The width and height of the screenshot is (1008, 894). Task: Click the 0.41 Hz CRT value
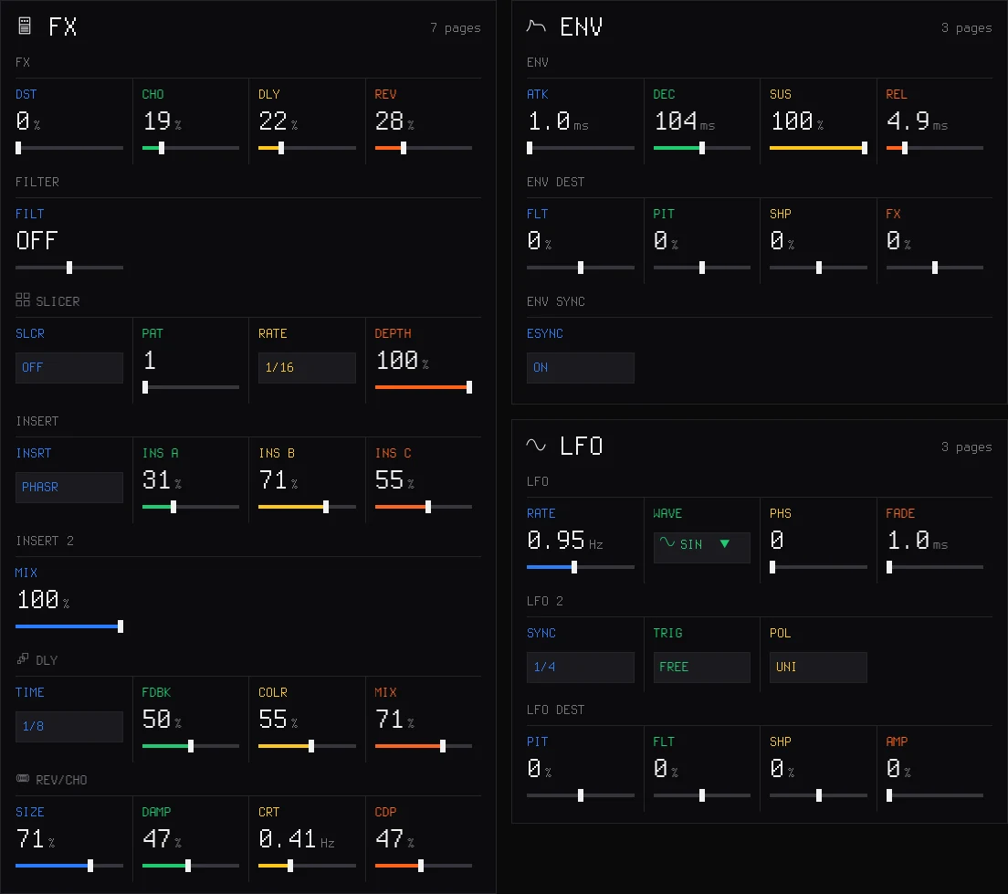(297, 838)
